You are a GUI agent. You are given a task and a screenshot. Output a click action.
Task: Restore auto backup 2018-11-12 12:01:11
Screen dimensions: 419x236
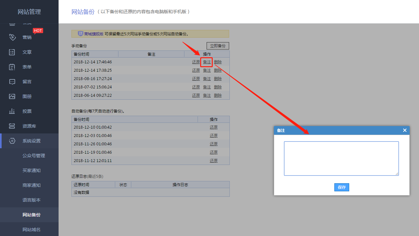click(214, 161)
